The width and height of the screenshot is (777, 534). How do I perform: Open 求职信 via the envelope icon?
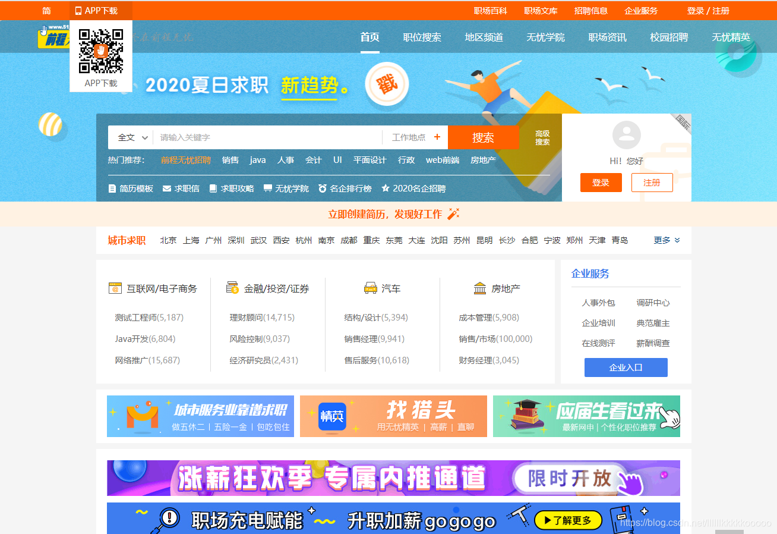168,188
